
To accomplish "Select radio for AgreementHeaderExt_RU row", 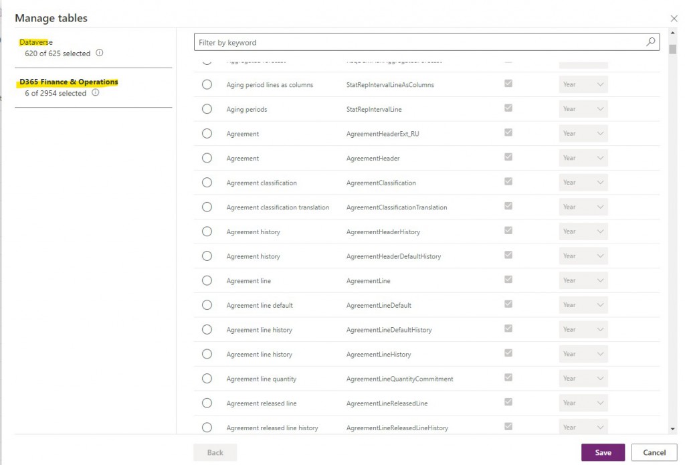I will coord(207,133).
